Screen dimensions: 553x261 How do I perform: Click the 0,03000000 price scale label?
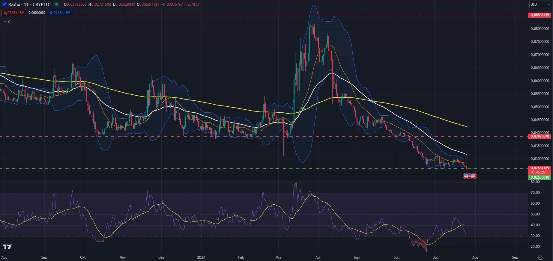[540, 159]
